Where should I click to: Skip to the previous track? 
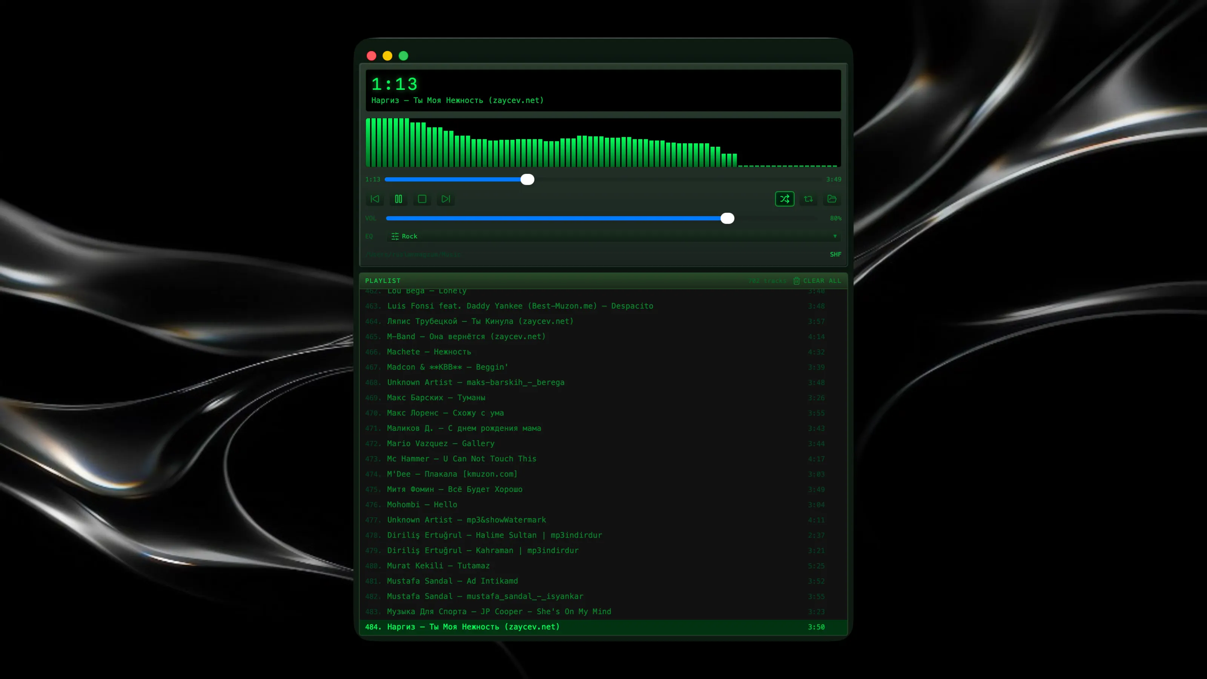pos(375,199)
